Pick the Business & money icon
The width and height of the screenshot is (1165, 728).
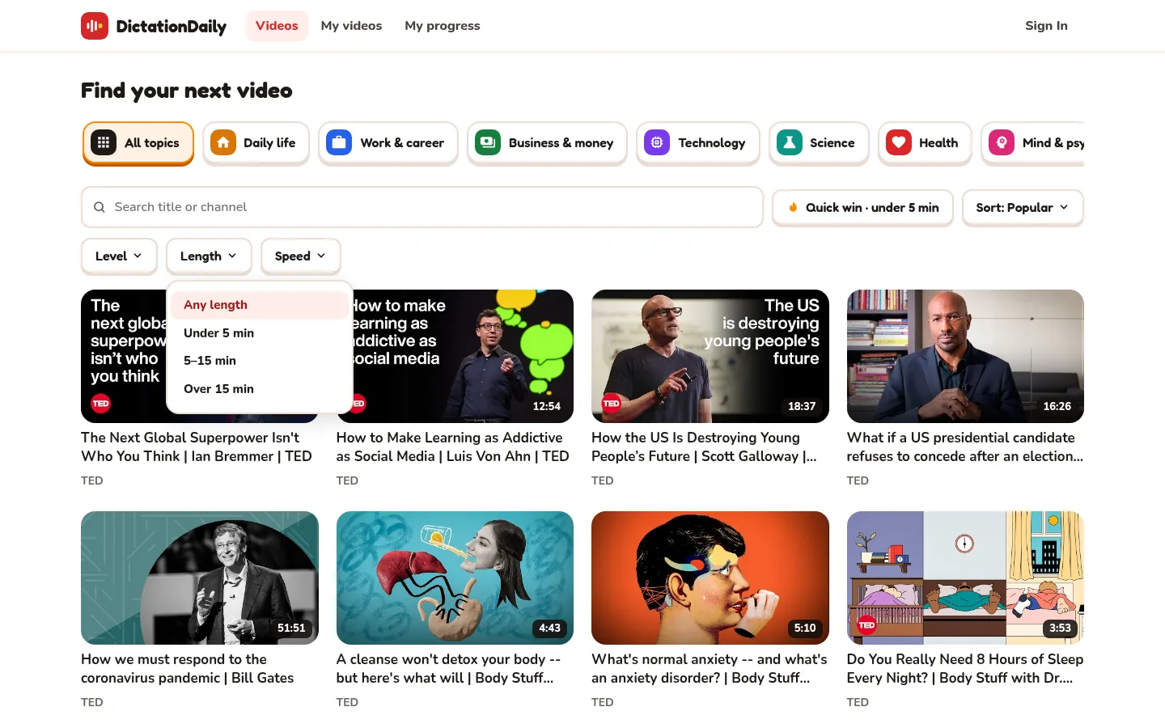click(x=488, y=143)
